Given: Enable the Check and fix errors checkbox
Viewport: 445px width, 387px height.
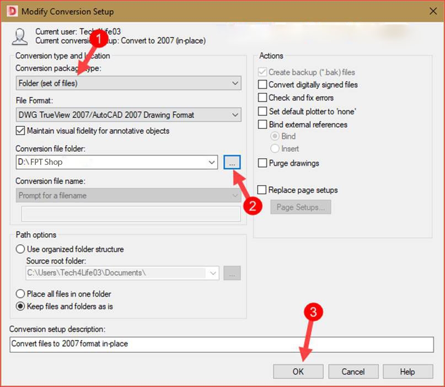Looking at the screenshot, I should click(261, 98).
